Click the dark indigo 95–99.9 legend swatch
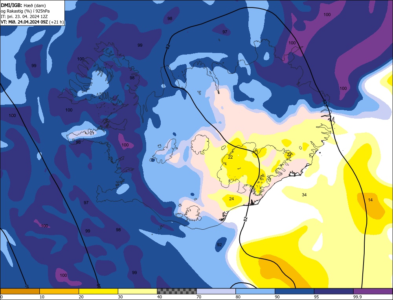 (334, 291)
